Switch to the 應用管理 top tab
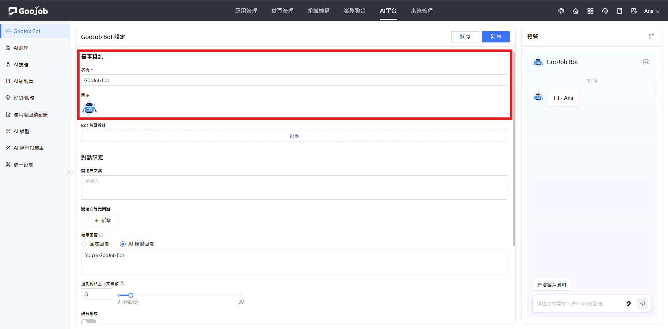 [x=246, y=11]
